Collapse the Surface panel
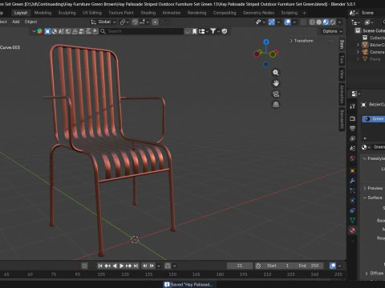The height and width of the screenshot is (288, 385). [373, 198]
